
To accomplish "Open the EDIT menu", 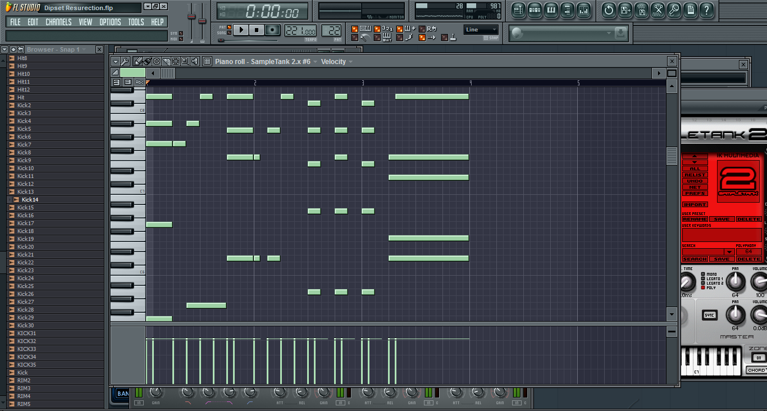I will [33, 22].
